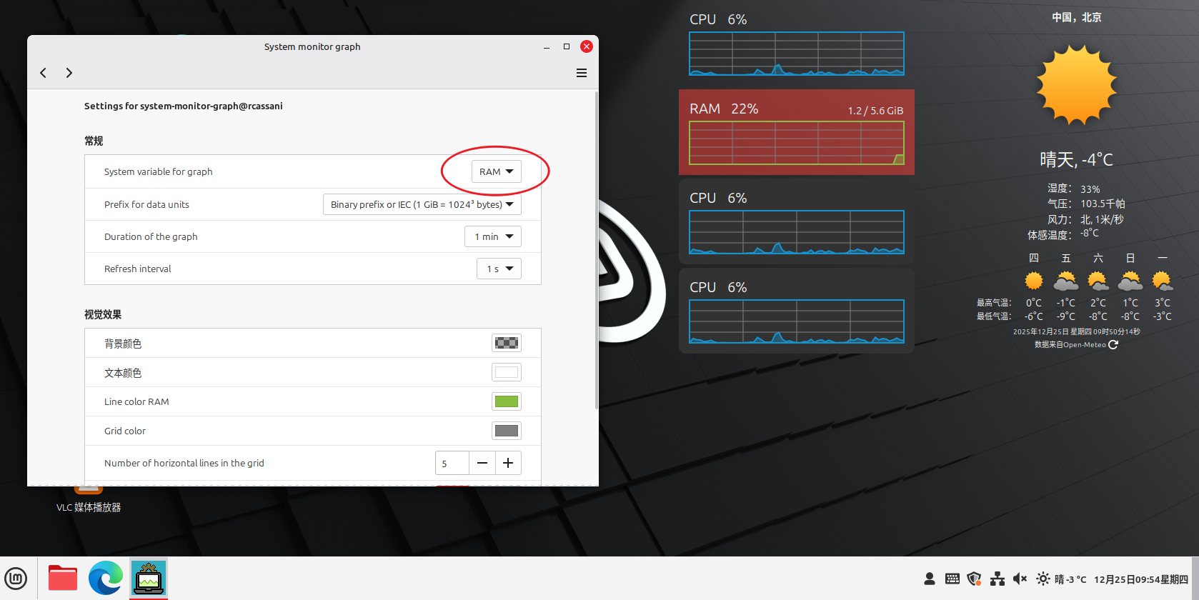Screen dimensions: 1199x600
Task: Open the panel clock 12月25日09:54星期四
Action: coord(1141,579)
